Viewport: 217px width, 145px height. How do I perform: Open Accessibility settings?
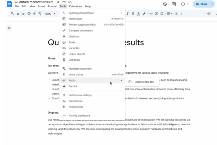click(x=92, y=107)
